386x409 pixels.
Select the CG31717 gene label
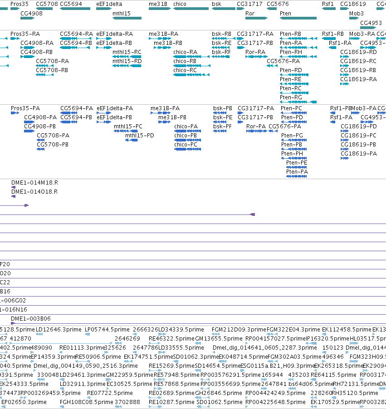pyautogui.click(x=249, y=4)
